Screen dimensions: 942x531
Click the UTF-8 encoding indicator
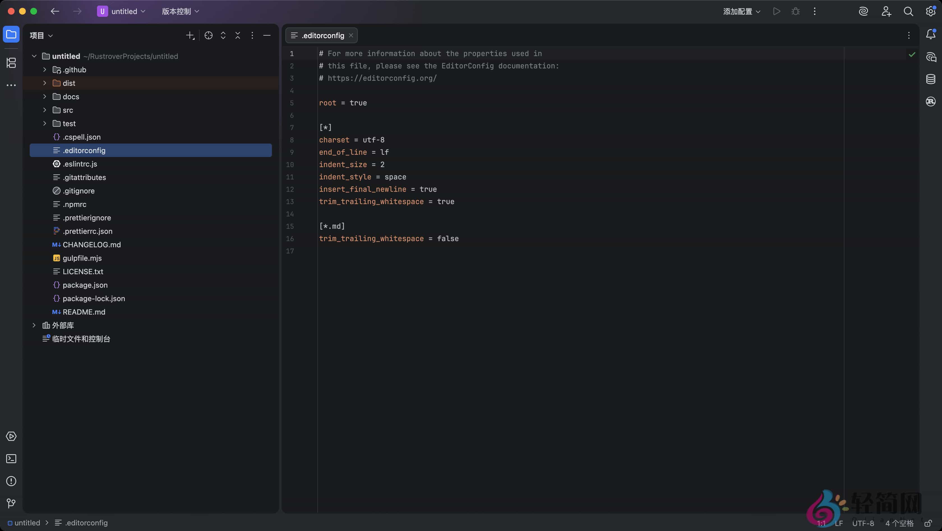[863, 523]
